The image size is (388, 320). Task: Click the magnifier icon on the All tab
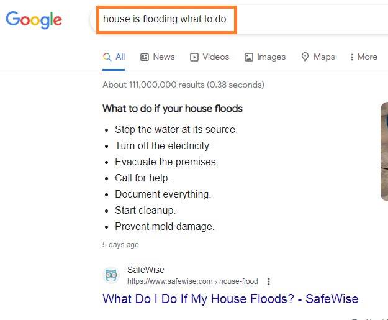[x=107, y=57]
